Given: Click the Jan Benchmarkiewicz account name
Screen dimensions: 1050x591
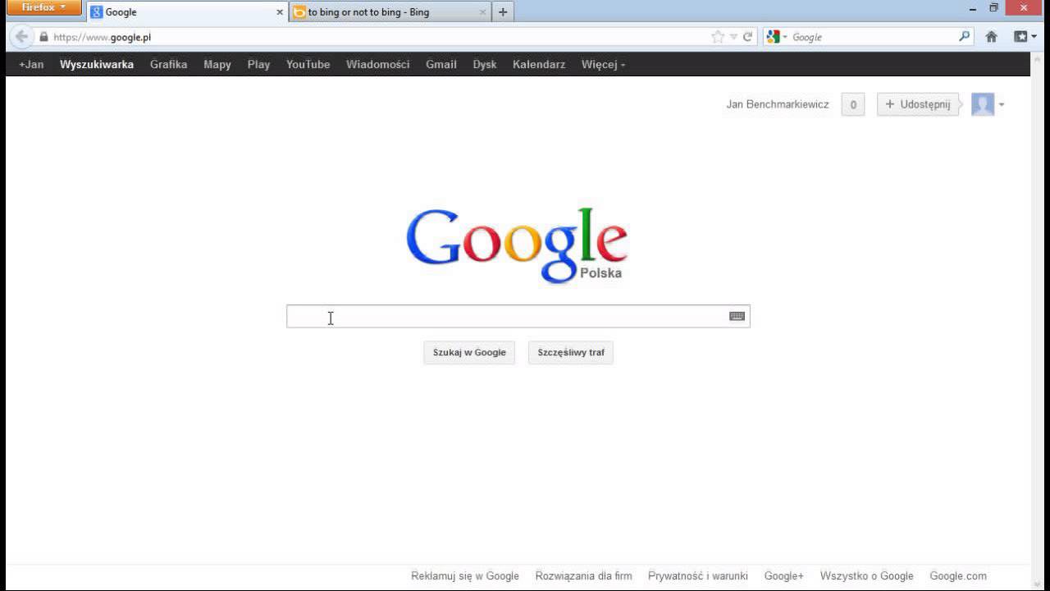Looking at the screenshot, I should click(778, 104).
